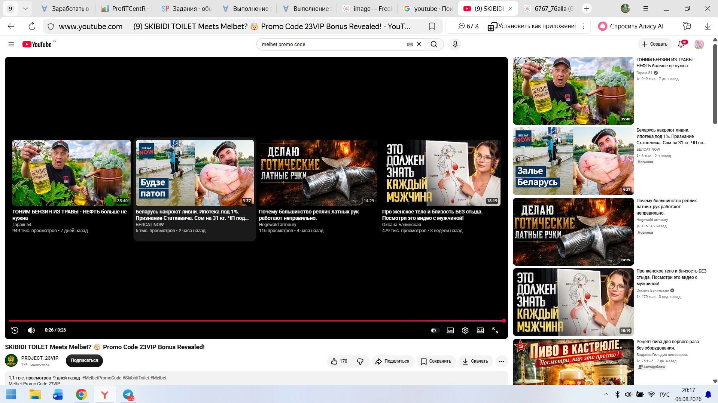The width and height of the screenshot is (718, 403).
Task: Open the Создать create menu
Action: (x=655, y=44)
